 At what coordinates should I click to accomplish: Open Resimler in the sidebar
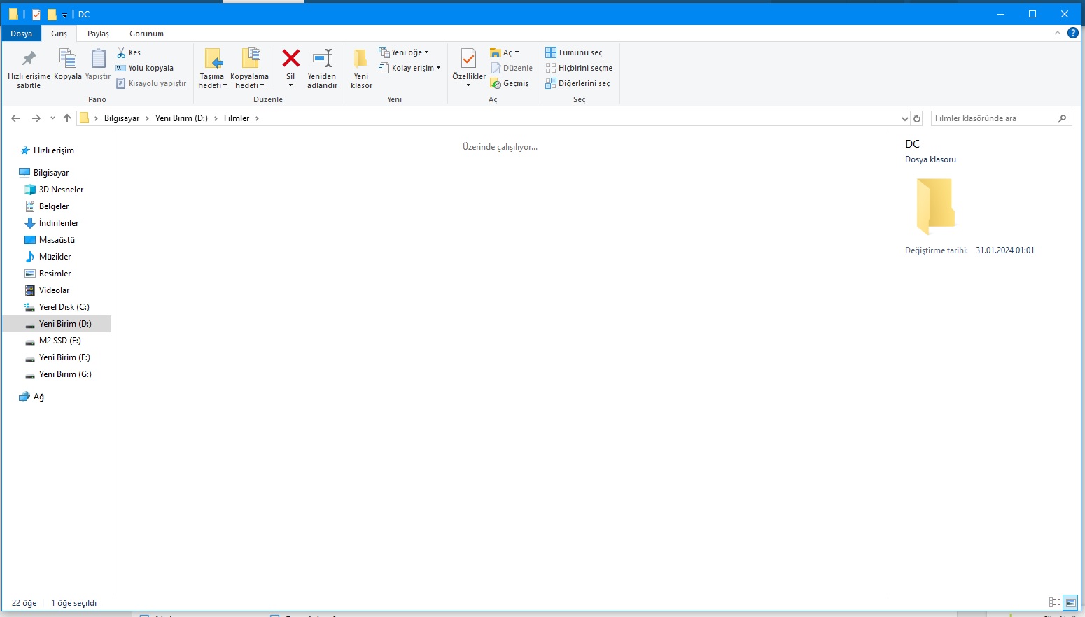click(55, 274)
